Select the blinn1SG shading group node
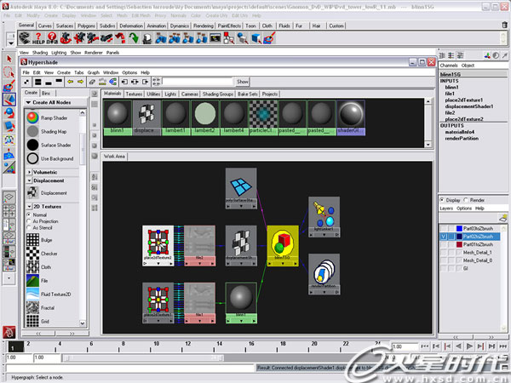The image size is (511, 383). (283, 246)
